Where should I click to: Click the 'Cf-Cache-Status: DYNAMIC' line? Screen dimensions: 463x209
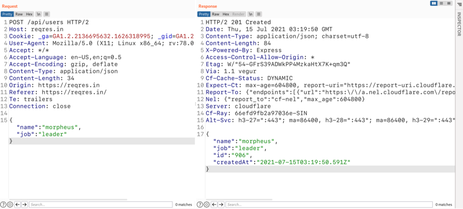(249, 79)
